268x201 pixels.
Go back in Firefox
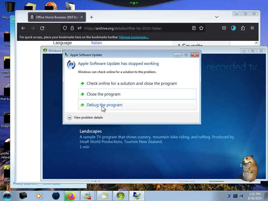pyautogui.click(x=23, y=28)
